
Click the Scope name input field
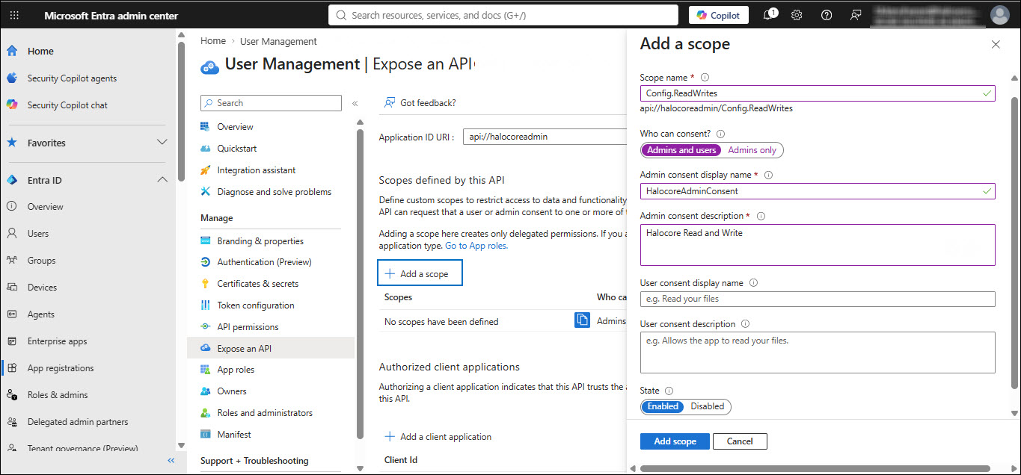coord(818,93)
